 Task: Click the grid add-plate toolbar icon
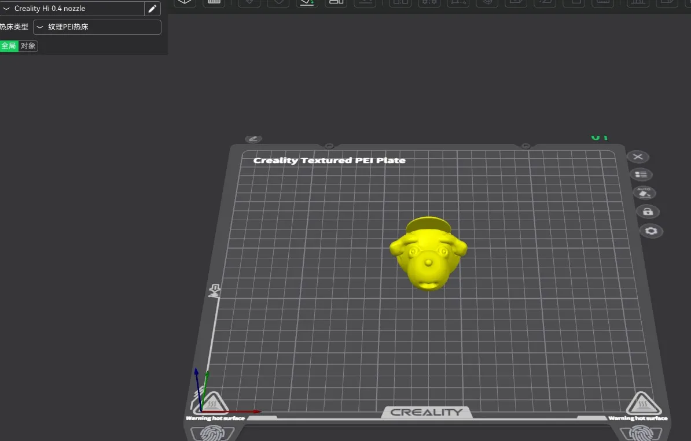click(x=214, y=2)
